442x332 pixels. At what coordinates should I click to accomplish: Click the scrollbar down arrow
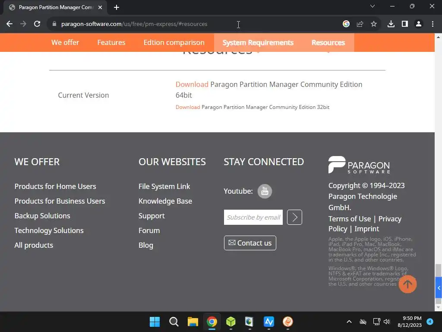439,307
